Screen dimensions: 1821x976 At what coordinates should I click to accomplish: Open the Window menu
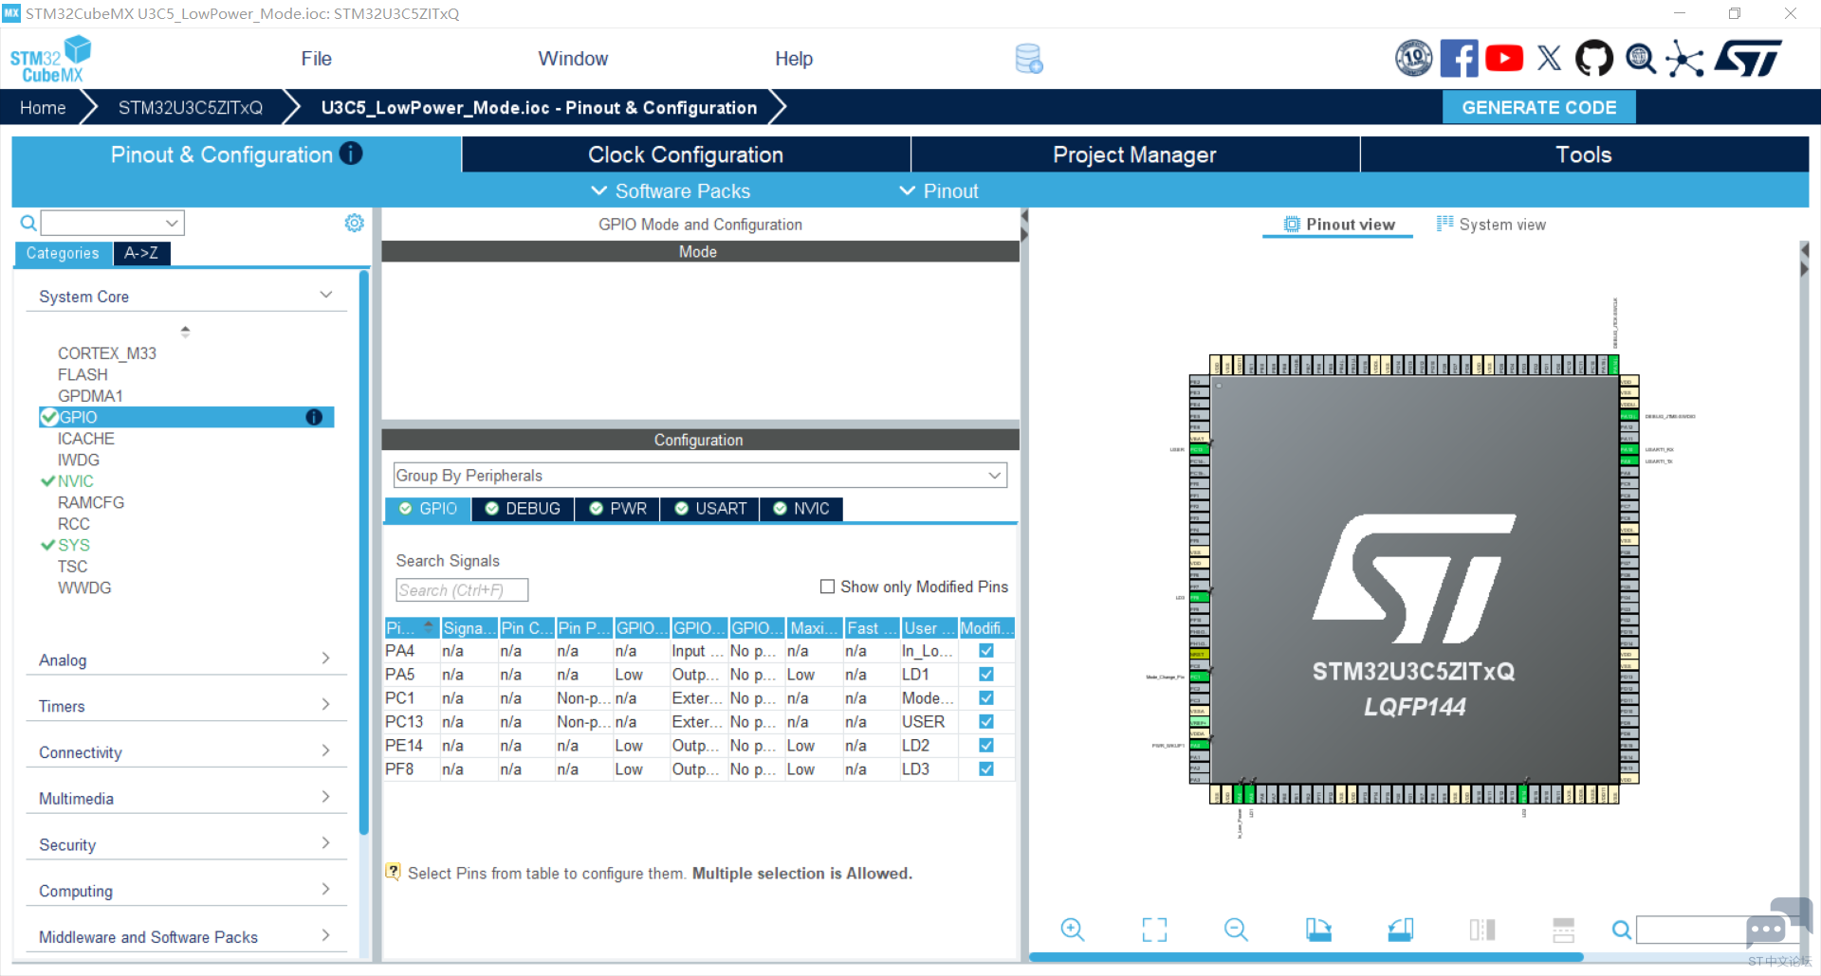[573, 59]
